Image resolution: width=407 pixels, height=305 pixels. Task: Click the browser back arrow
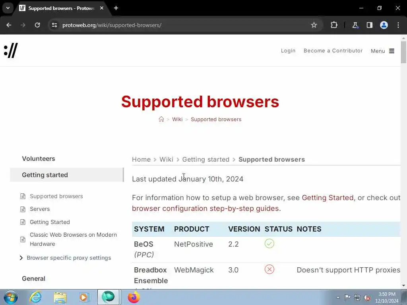[x=9, y=25]
